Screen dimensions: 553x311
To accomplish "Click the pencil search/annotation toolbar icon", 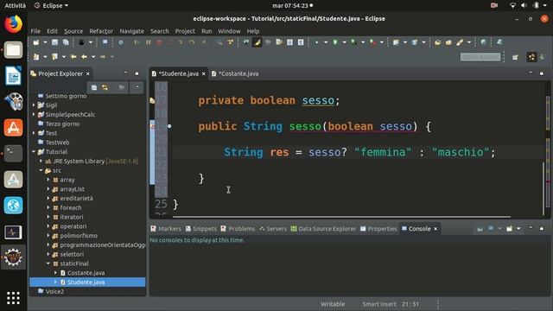I will tap(460, 42).
